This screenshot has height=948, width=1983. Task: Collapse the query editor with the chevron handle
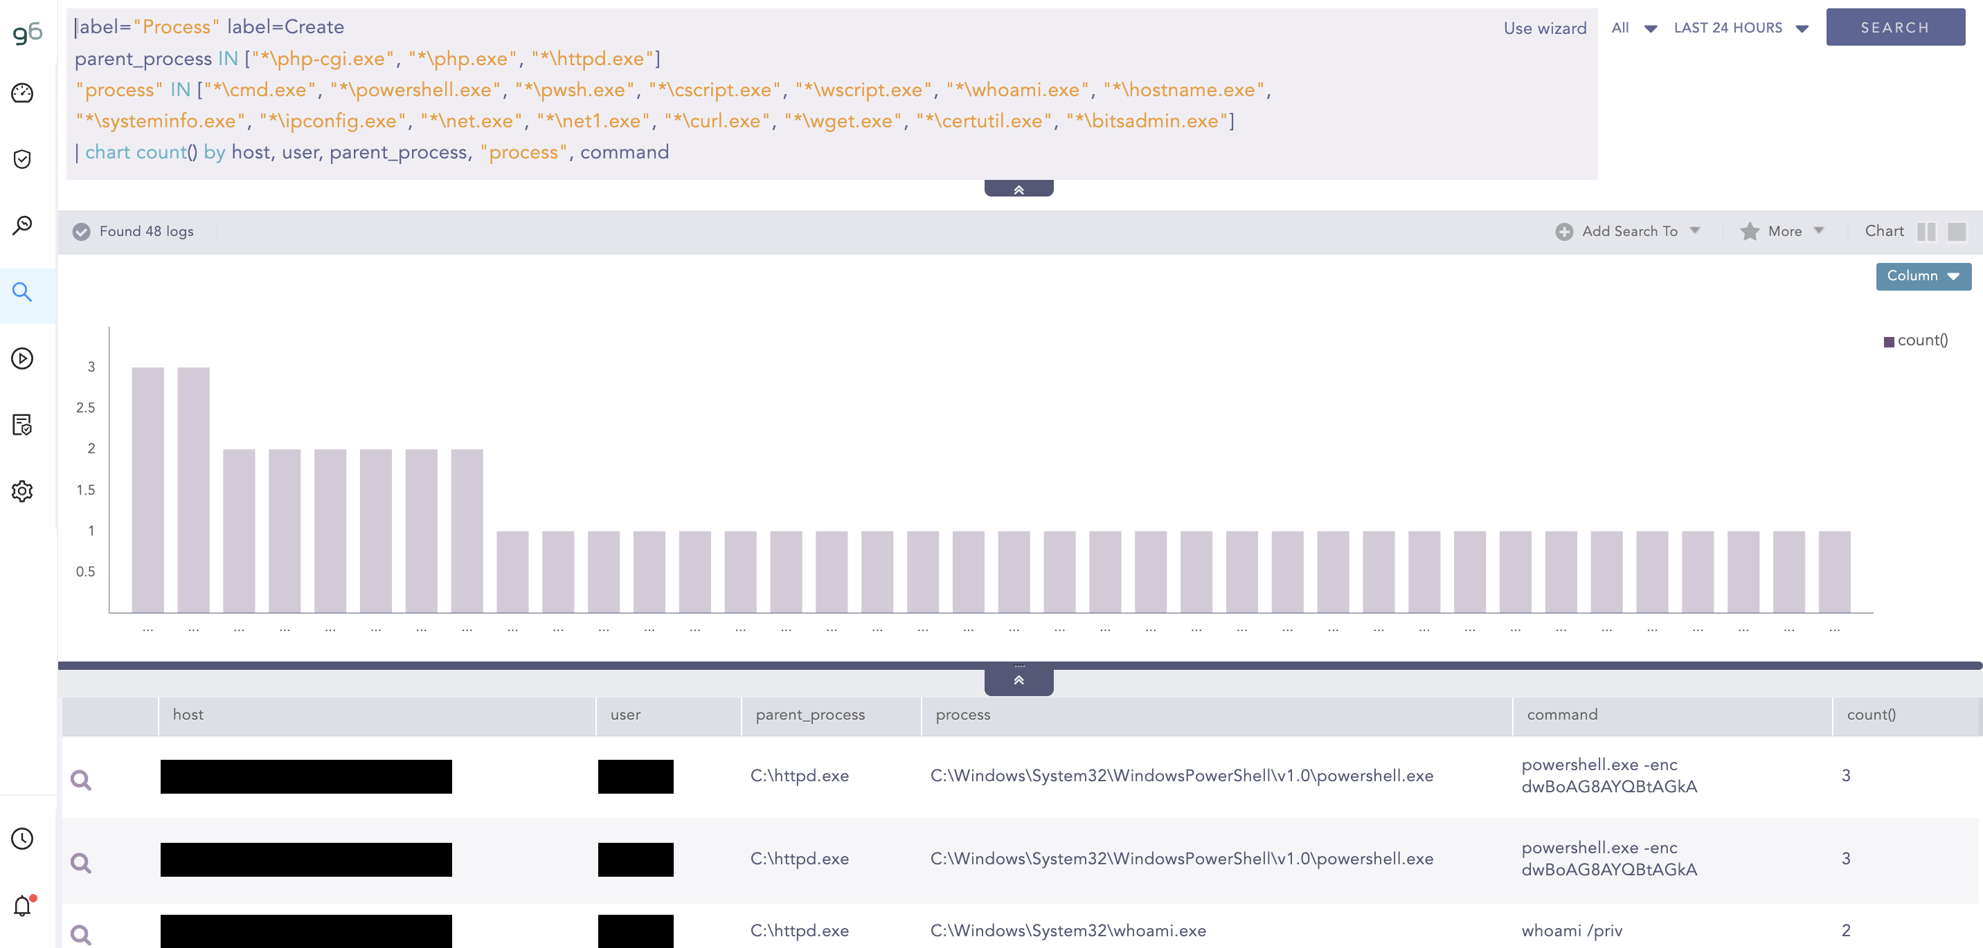[x=1019, y=190]
